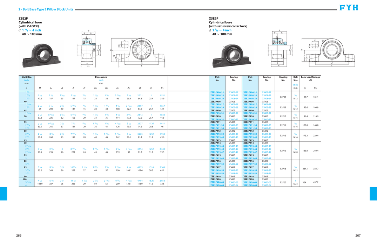Click housing number E2P20 cell
Screen dimensions: 377x245
click(283, 182)
